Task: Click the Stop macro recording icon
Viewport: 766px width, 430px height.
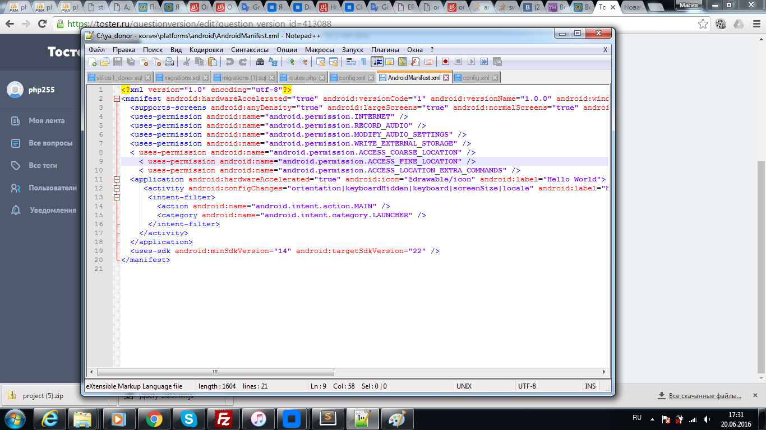Action: [x=458, y=62]
